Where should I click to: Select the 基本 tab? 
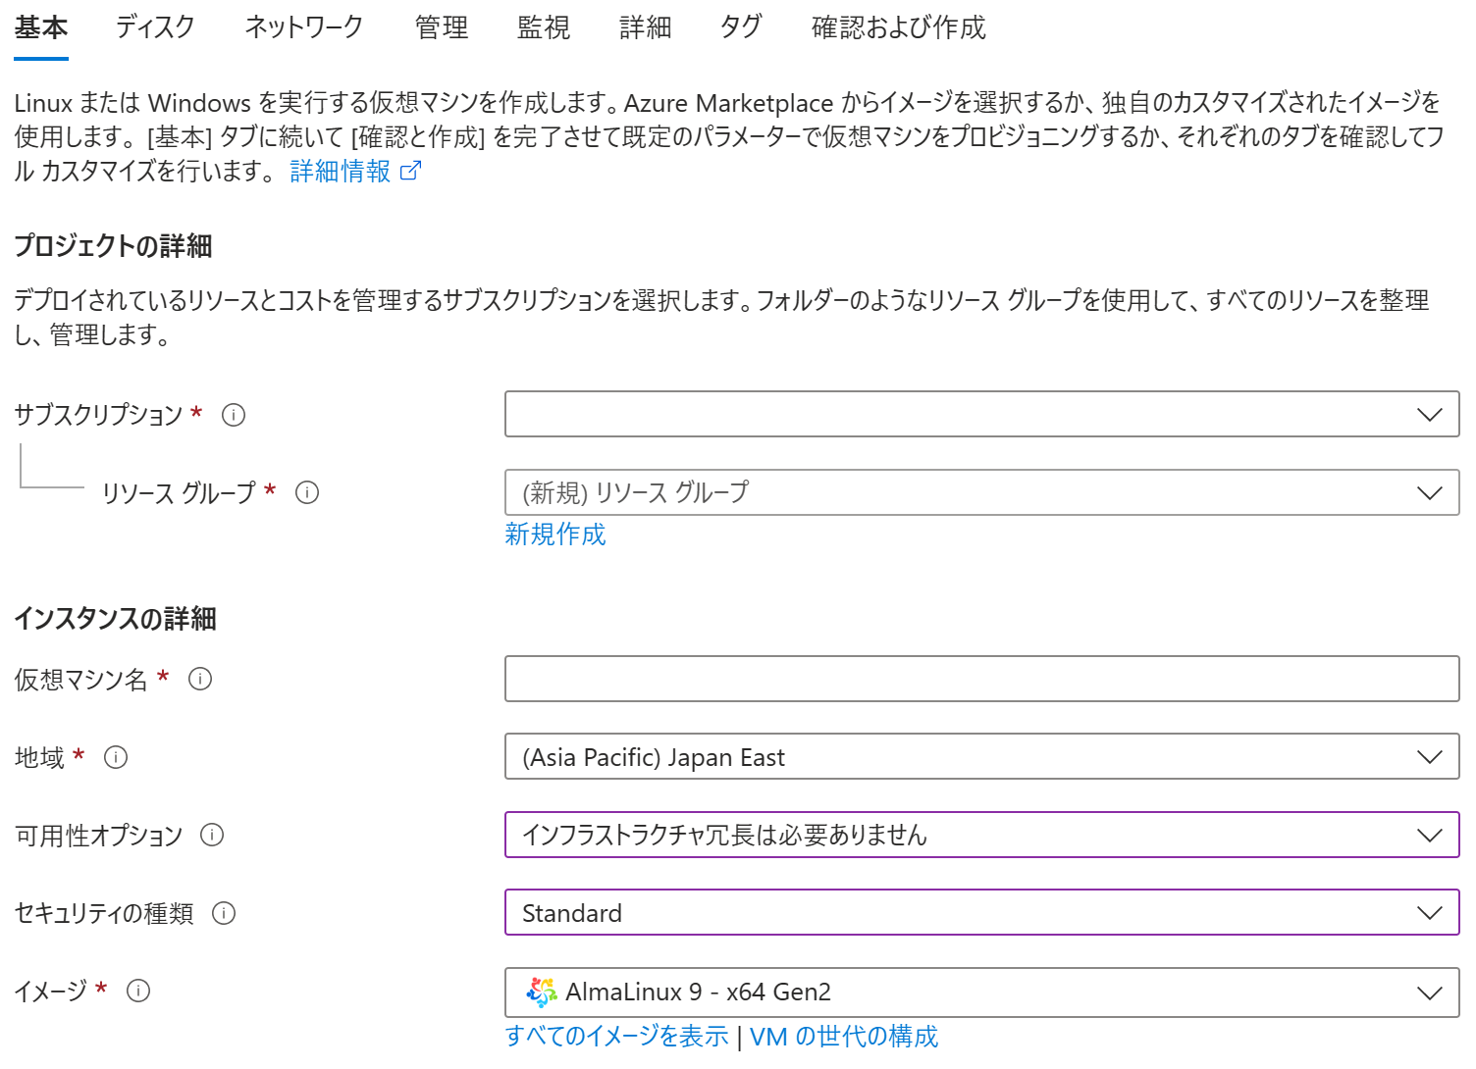41,27
